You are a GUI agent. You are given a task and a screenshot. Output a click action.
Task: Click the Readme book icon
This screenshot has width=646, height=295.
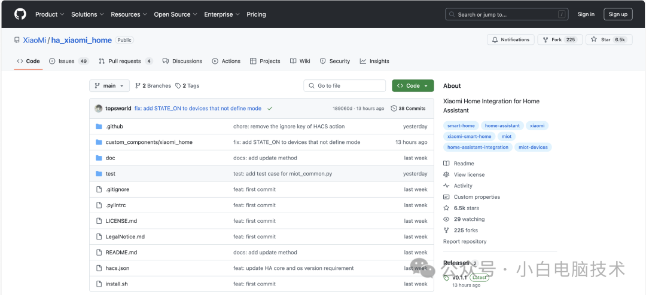446,164
